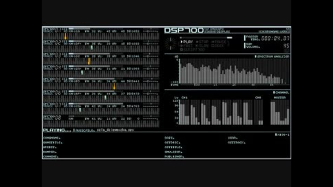Viewport: 333px width, 187px height.
Task: Click the PAUSE transport control
Action: click(x=219, y=42)
